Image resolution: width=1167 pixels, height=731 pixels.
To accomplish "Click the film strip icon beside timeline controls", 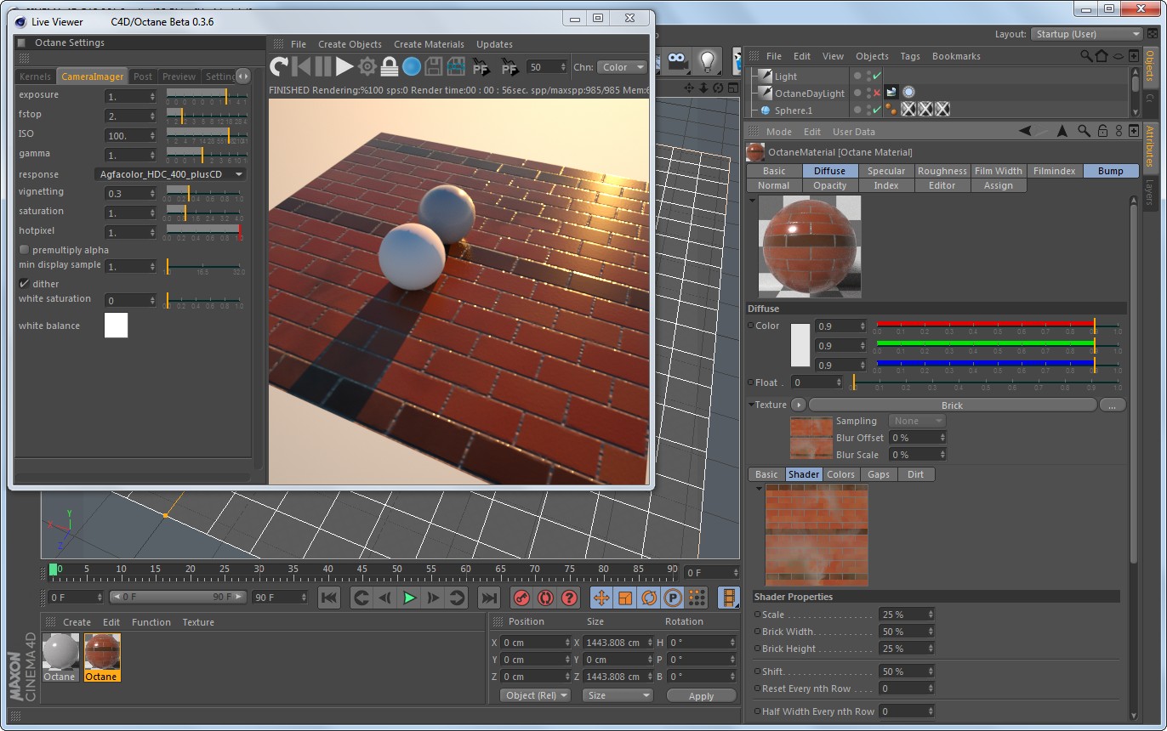I will click(729, 598).
